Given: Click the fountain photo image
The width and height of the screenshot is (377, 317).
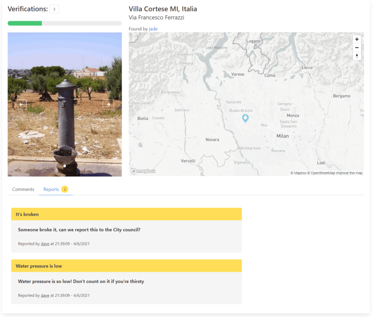Looking at the screenshot, I should (65, 104).
